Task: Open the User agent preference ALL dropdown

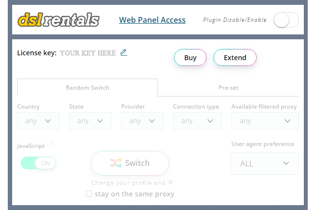Action: pyautogui.click(x=264, y=163)
